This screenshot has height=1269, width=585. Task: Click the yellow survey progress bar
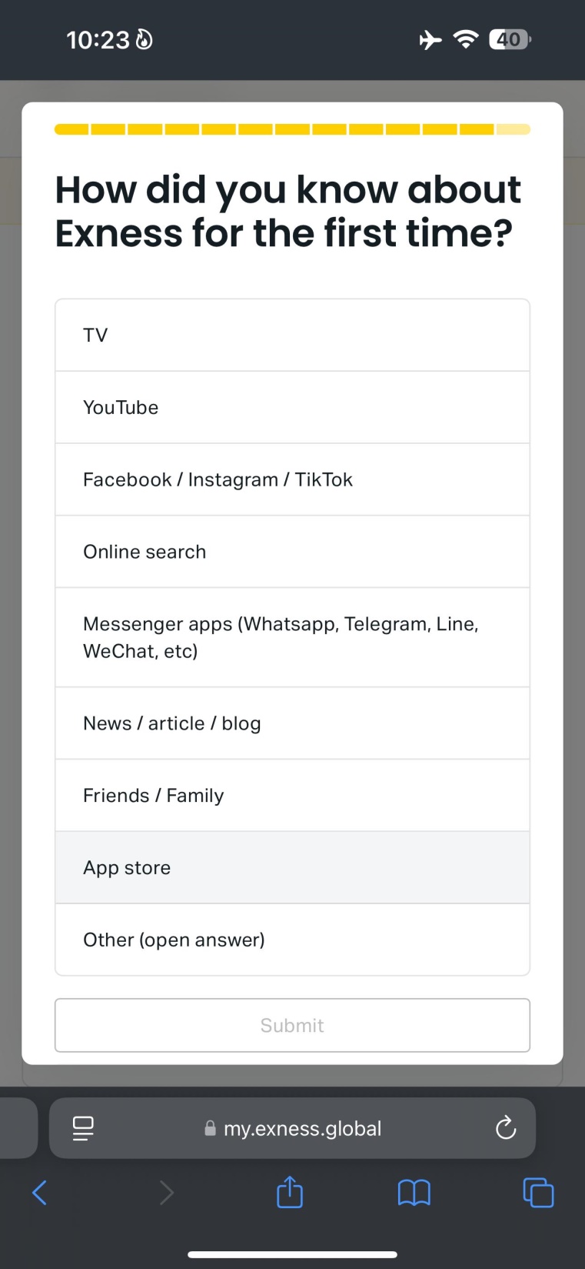pos(292,129)
